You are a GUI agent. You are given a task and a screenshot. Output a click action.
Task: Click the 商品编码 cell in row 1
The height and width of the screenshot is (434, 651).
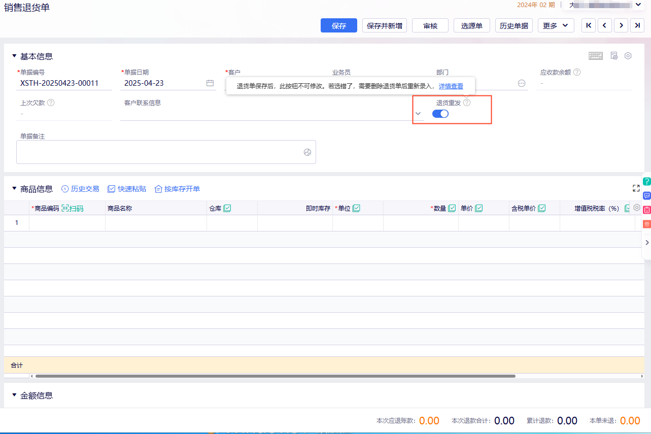67,223
